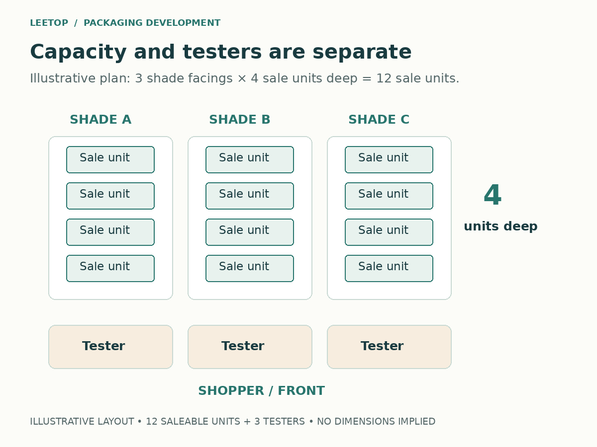Click the Shade B tester box

click(250, 347)
